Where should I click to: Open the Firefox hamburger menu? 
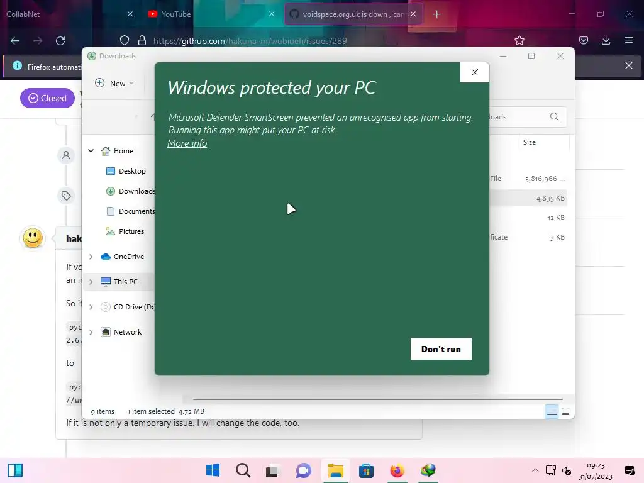coord(629,40)
